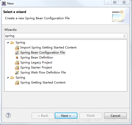This screenshot has width=132, height=125.
Task: Click the Spring Bean Definition bean icon
Action: (17, 57)
